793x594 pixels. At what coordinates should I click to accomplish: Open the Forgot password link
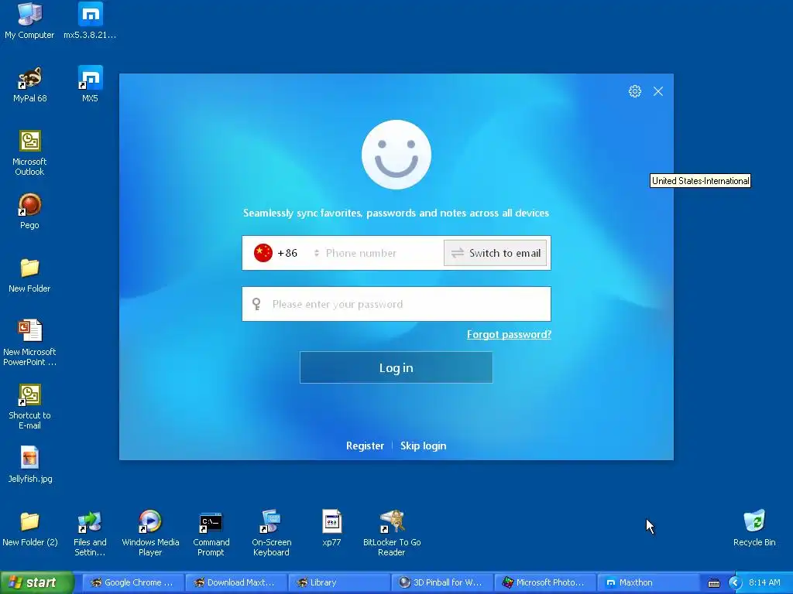point(509,334)
